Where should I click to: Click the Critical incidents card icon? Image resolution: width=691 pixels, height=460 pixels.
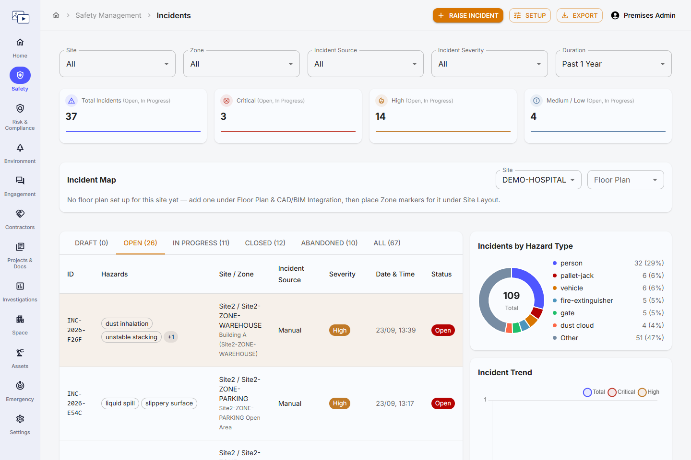click(x=226, y=101)
